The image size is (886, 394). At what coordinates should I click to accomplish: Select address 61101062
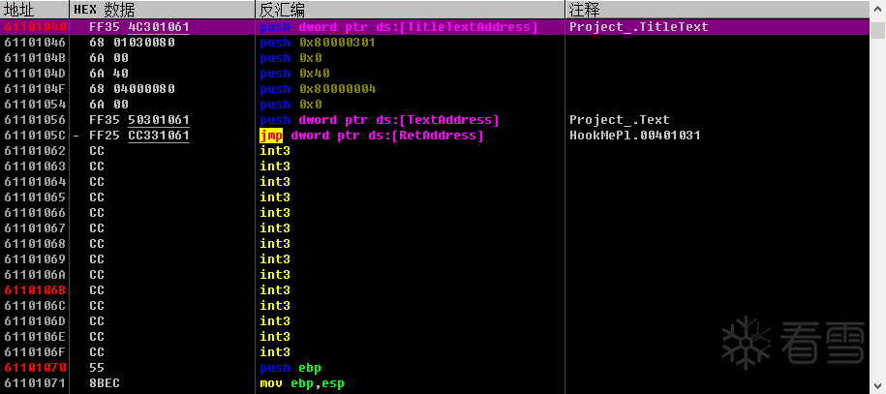(35, 151)
